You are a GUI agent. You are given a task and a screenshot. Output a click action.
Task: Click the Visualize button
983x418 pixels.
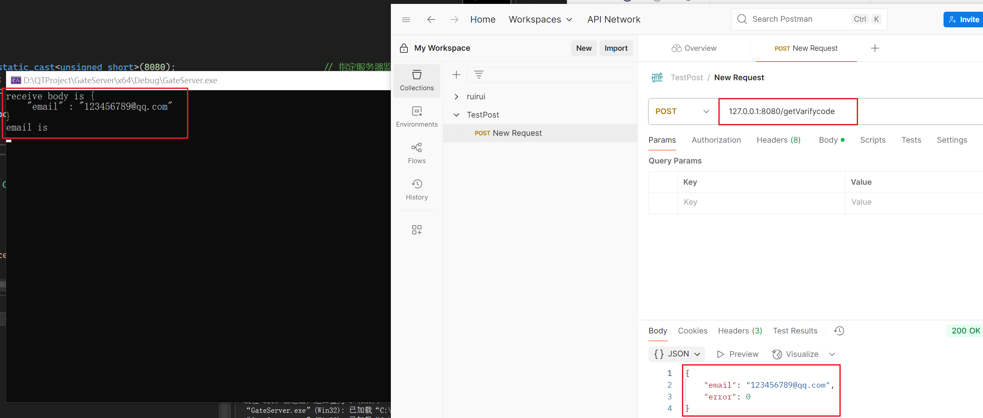pyautogui.click(x=795, y=354)
